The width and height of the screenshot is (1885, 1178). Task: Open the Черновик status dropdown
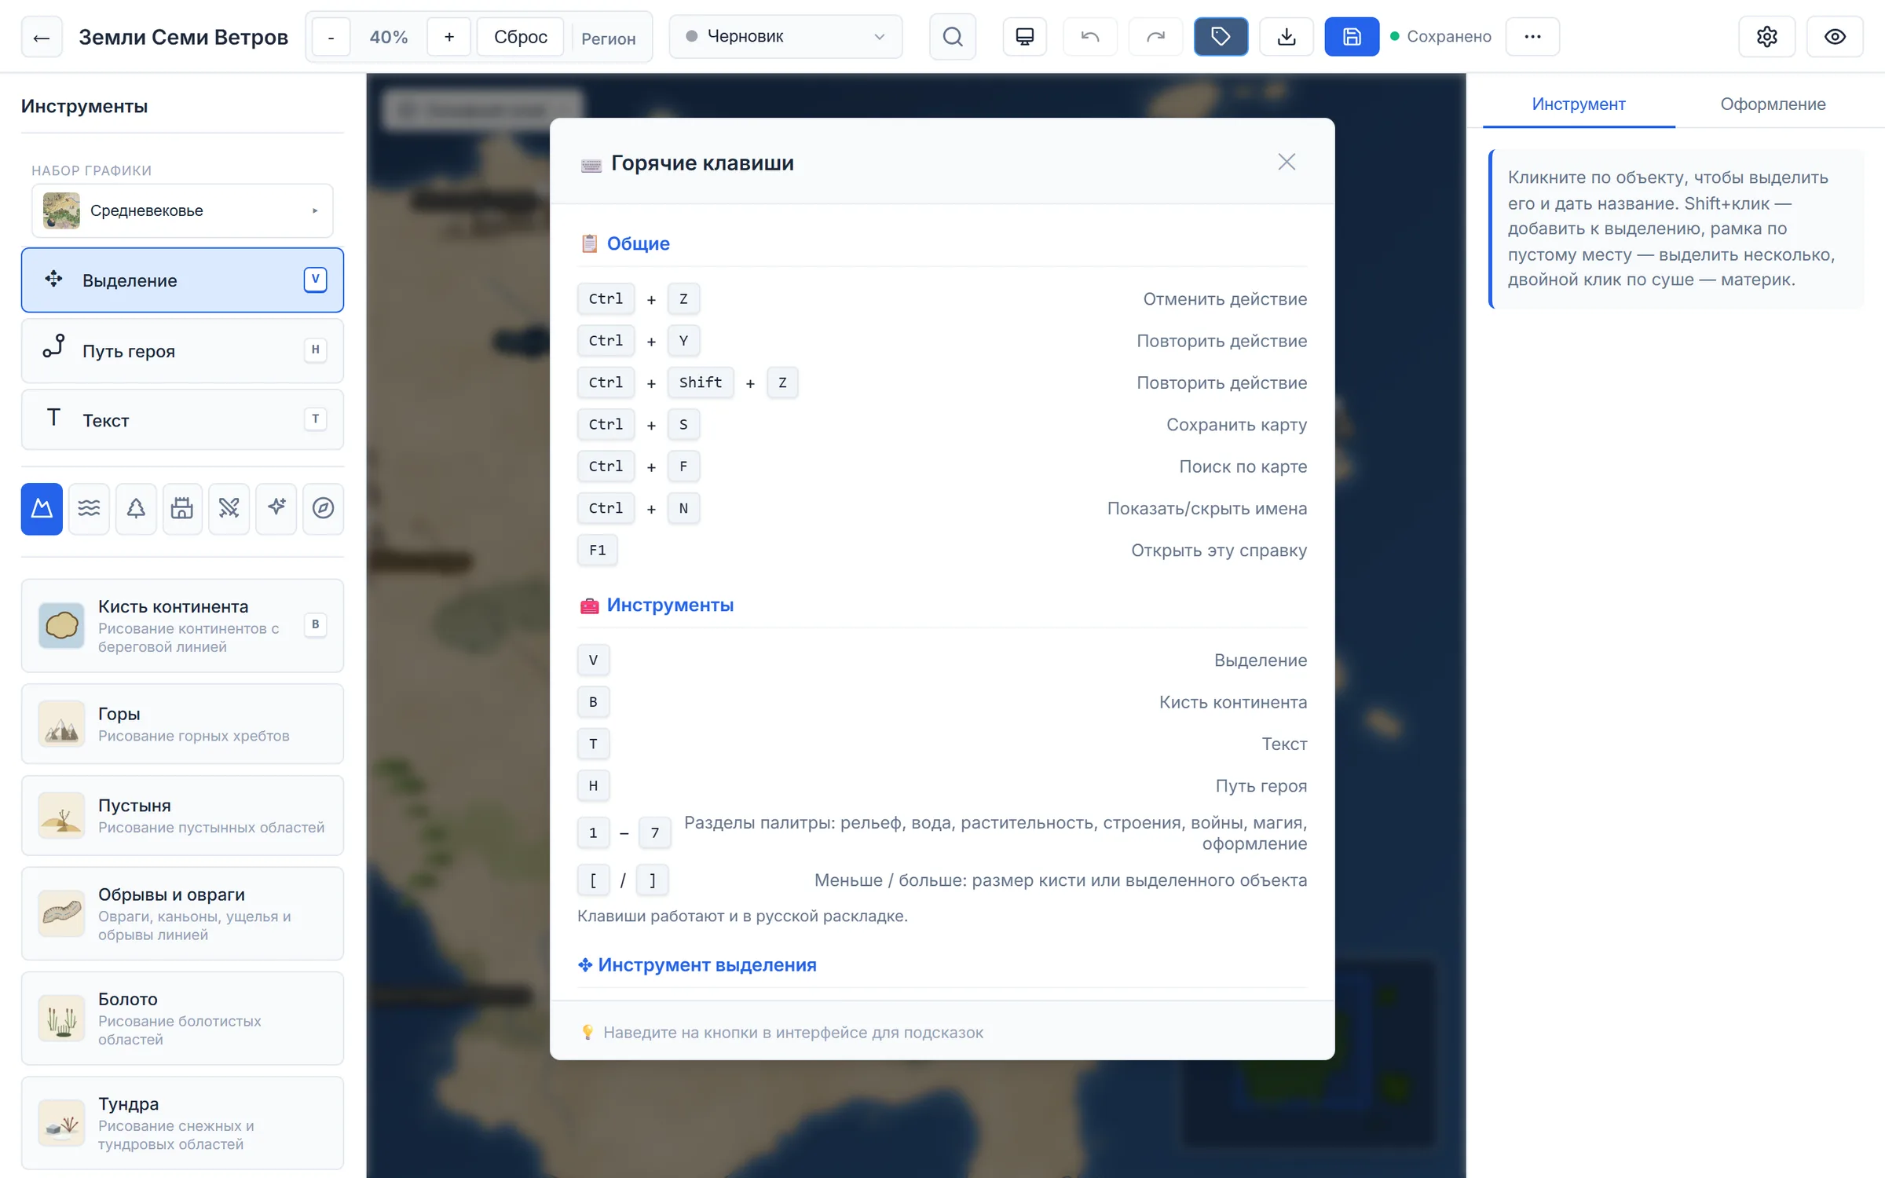pyautogui.click(x=785, y=37)
